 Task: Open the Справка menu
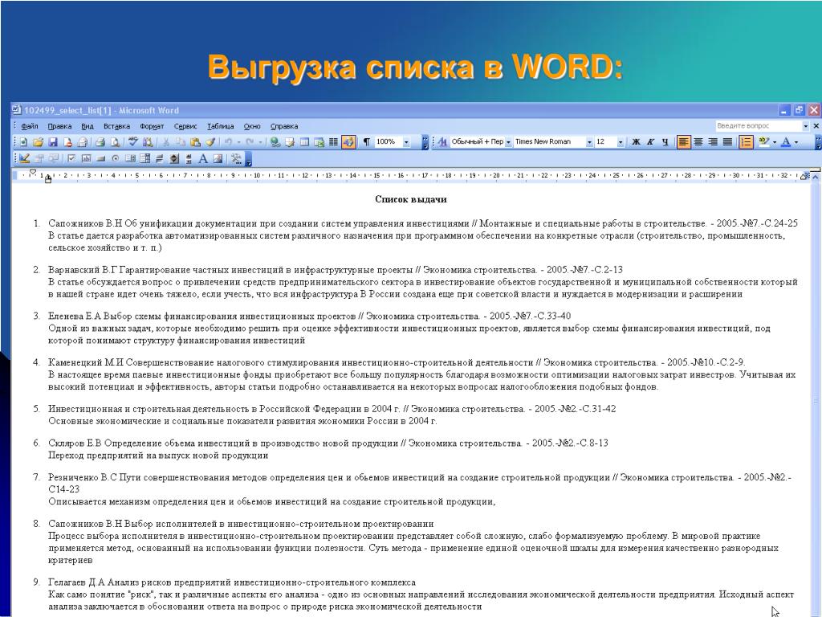tap(284, 126)
